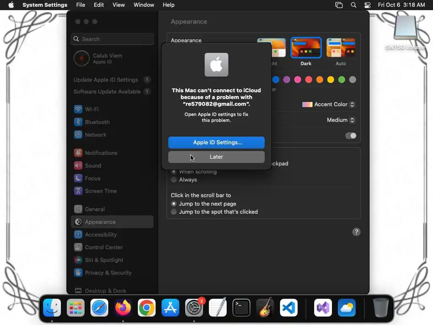
Task: Select the Auto appearance thumbnail
Action: pyautogui.click(x=341, y=48)
